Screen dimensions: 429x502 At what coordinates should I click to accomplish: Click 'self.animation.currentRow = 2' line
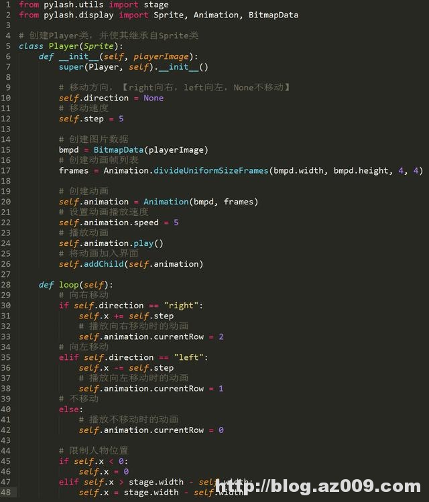click(x=151, y=336)
